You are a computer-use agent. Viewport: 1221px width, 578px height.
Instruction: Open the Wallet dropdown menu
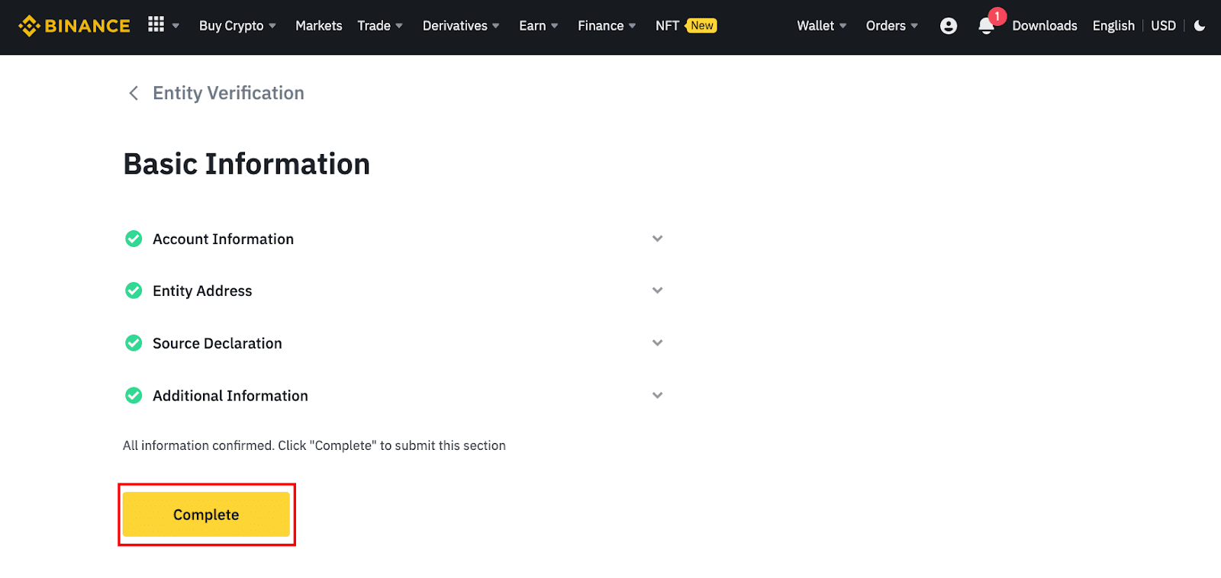pos(822,26)
